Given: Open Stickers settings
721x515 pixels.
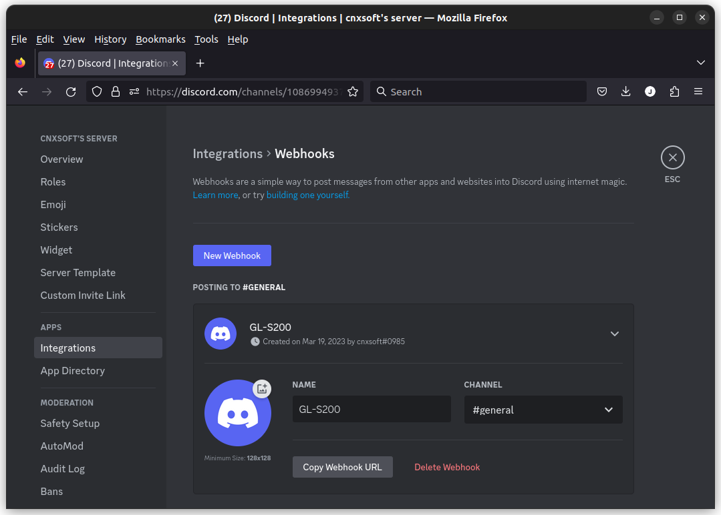Looking at the screenshot, I should point(59,227).
